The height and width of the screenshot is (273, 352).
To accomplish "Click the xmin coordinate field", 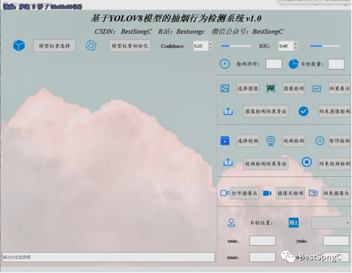I will 262,241.
